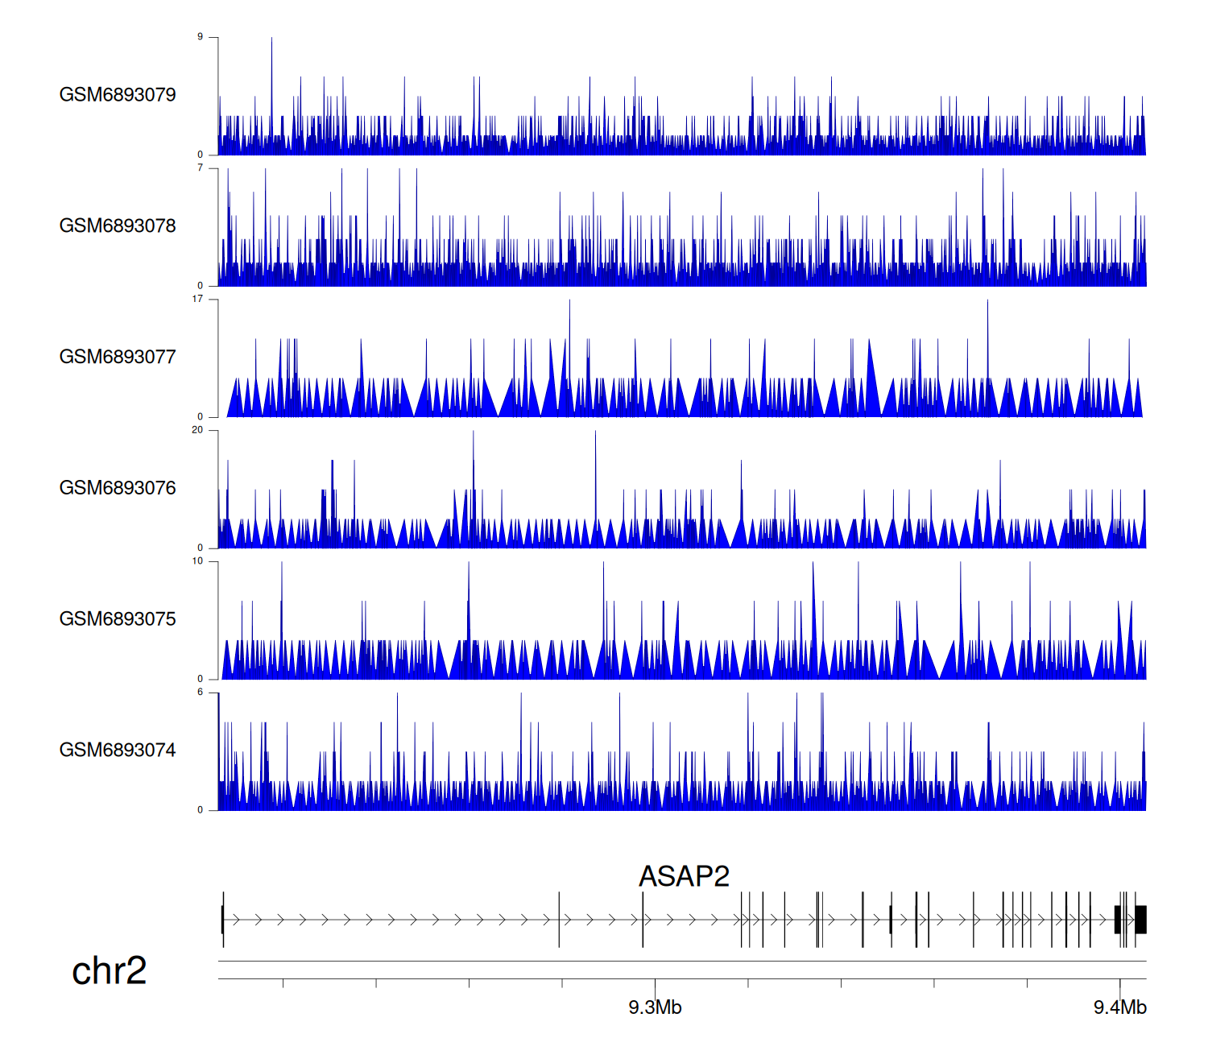
Task: Select the GSM6893074 track label
Action: pos(118,751)
